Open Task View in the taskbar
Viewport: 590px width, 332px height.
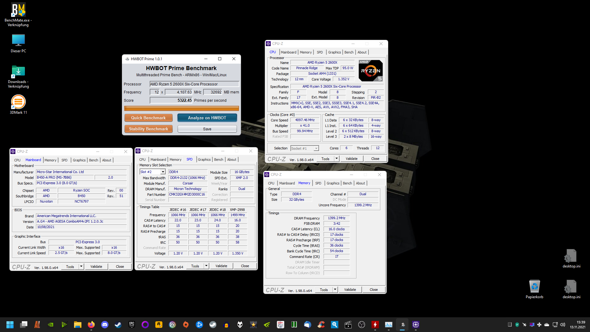(x=24, y=325)
